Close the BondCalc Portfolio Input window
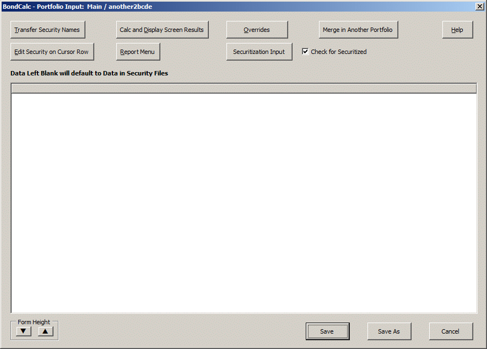487x349 pixels. coord(479,6)
